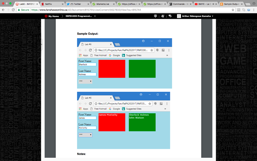
Task: Mute the BMYE tab via speaker icon
Action: click(213, 4)
